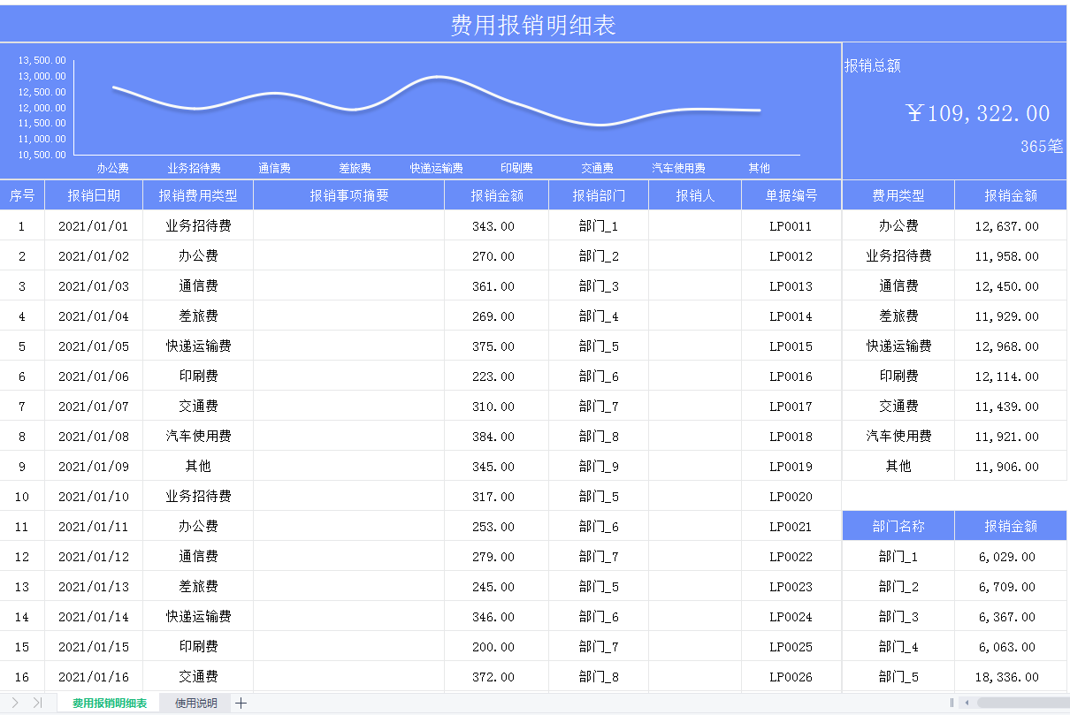Click the 报销费用类型 column header
The height and width of the screenshot is (715, 1070).
coord(197,194)
